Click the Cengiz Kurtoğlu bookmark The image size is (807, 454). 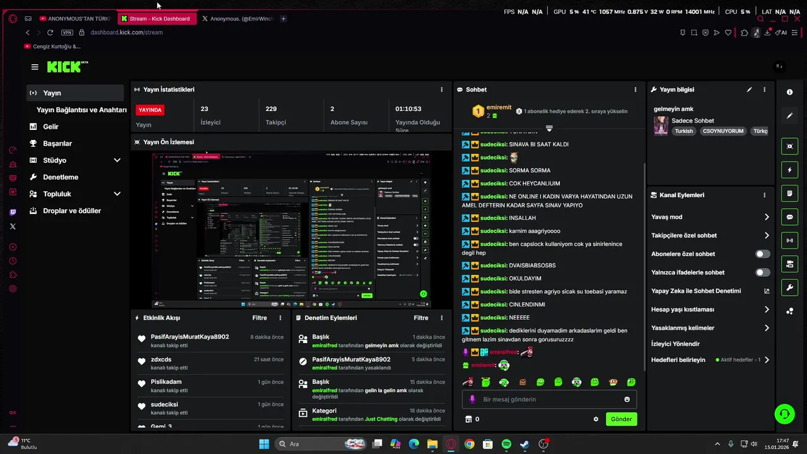point(52,46)
